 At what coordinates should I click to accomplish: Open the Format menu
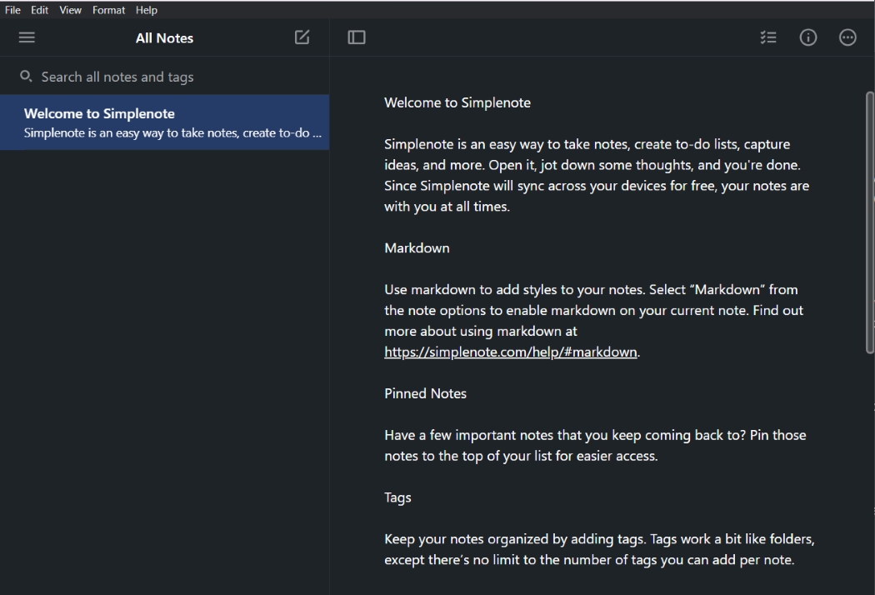[x=108, y=10]
